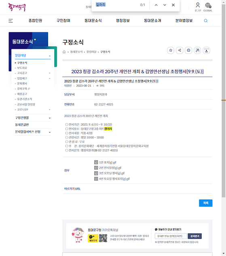Open the 종합민원 menu
226x256 pixels.
click(x=36, y=21)
